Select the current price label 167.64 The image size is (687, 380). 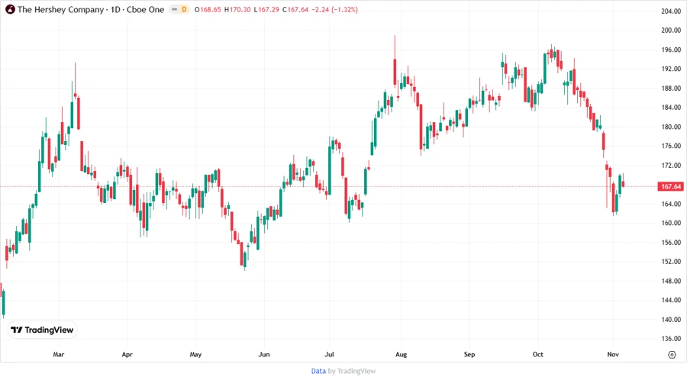670,186
